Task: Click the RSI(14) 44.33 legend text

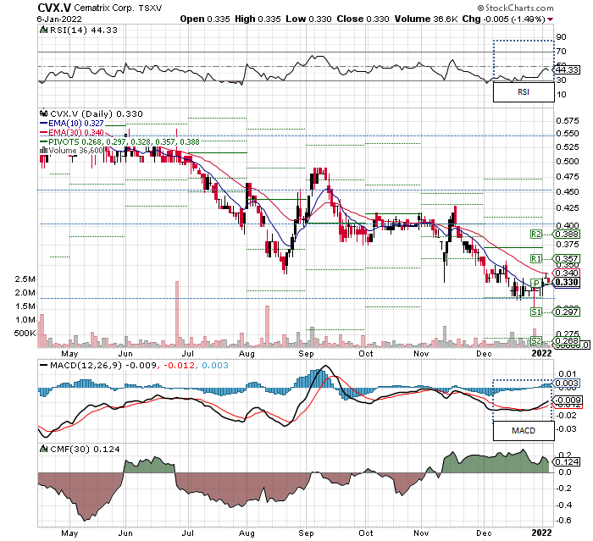Action: [x=84, y=30]
